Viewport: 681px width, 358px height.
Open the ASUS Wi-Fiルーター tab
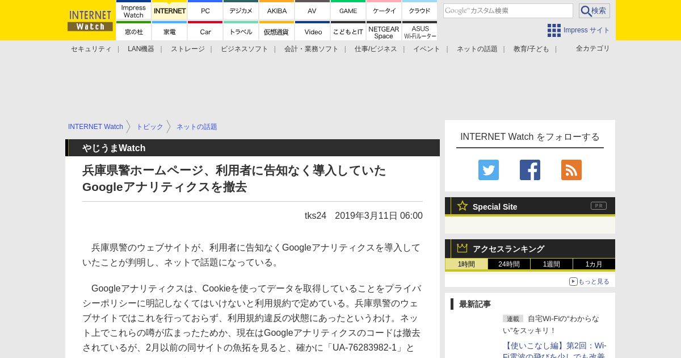419,31
